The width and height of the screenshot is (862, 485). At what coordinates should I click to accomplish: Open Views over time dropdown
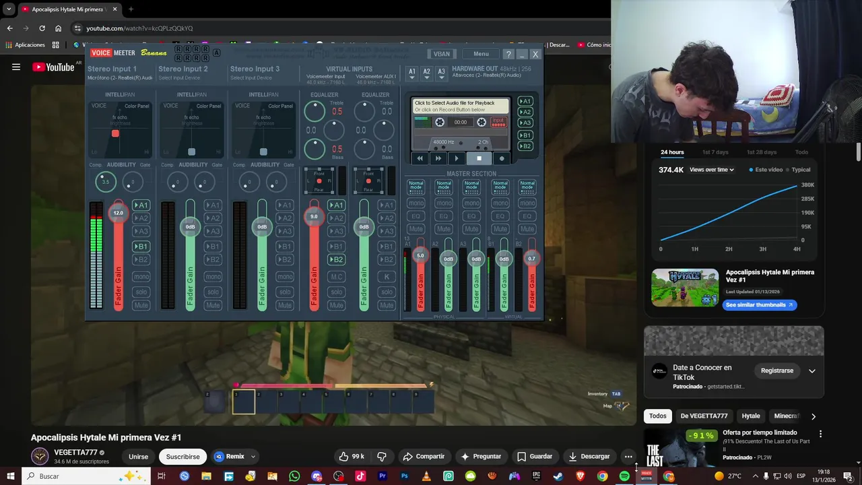point(712,170)
